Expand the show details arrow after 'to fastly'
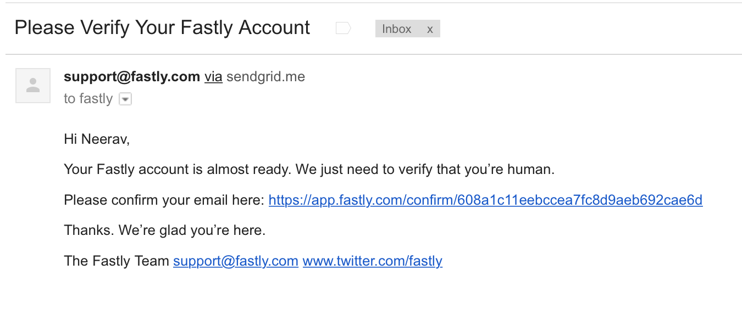This screenshot has width=742, height=326. coord(125,99)
